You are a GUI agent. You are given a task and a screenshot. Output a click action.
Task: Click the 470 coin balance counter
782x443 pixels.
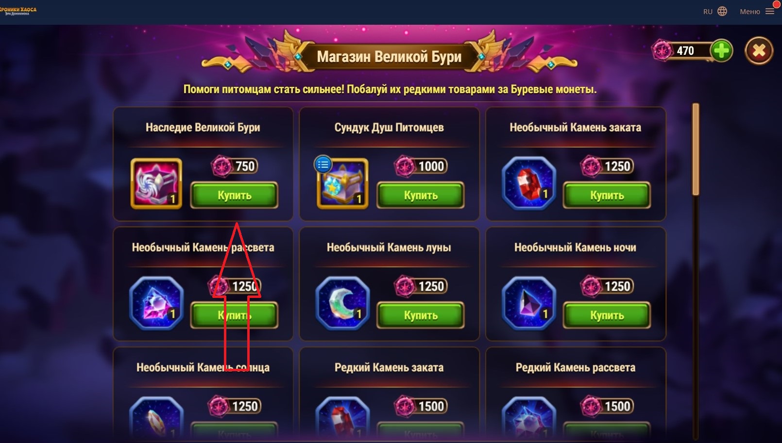pos(685,50)
